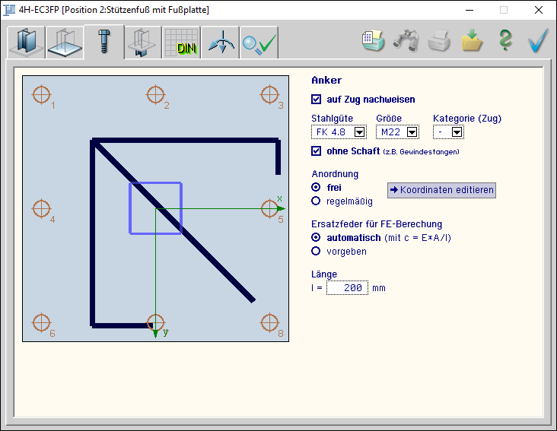Open the steel profile section tab
The height and width of the screenshot is (431, 557).
click(26, 43)
